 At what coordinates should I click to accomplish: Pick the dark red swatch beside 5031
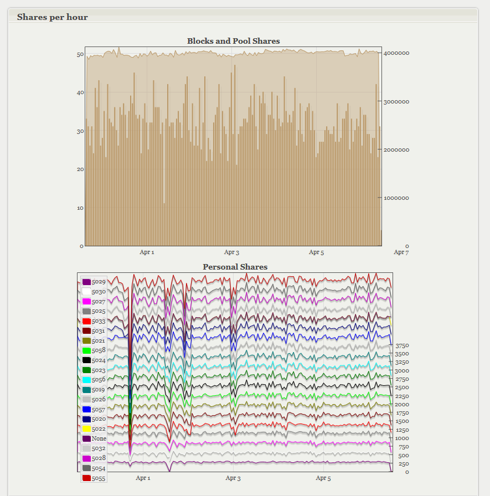86,331
